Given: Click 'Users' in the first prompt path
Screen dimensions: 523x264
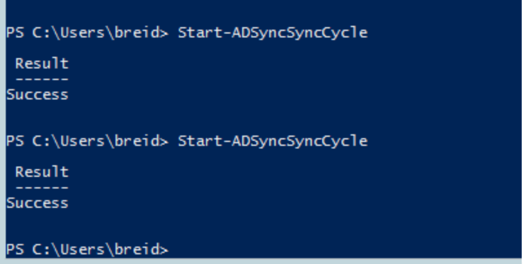Looking at the screenshot, I should click(82, 33).
